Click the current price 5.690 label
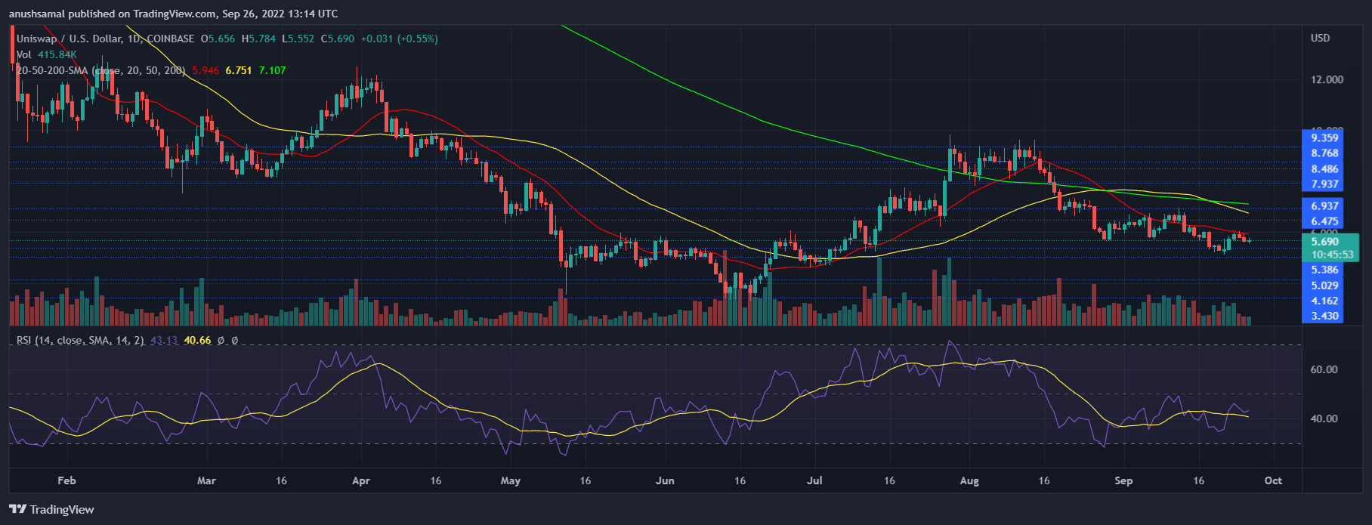The image size is (1372, 525). click(1324, 242)
